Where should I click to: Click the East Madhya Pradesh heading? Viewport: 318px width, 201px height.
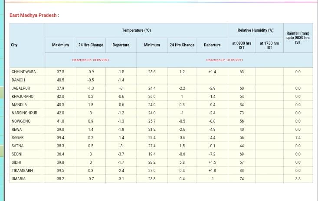34,15
